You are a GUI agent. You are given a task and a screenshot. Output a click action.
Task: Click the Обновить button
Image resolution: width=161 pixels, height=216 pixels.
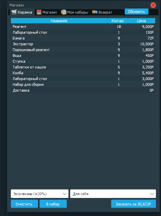[x=137, y=12]
